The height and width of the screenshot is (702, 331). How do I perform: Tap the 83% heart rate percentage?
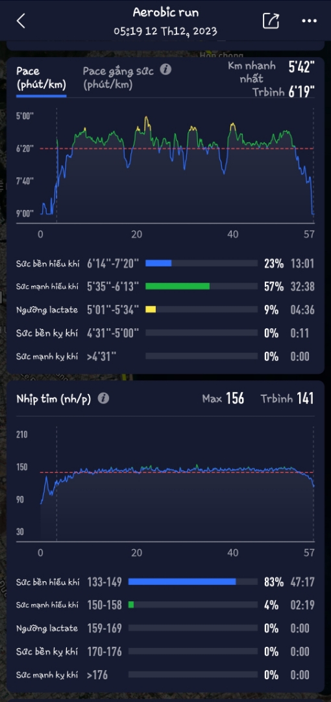point(274,582)
